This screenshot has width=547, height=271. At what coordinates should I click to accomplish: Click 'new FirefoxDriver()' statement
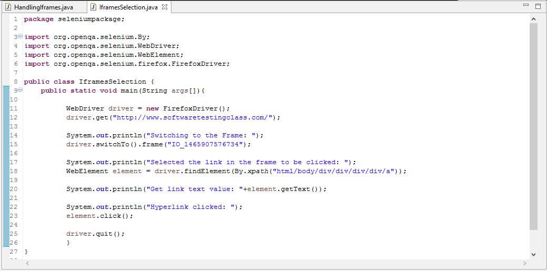[186, 108]
